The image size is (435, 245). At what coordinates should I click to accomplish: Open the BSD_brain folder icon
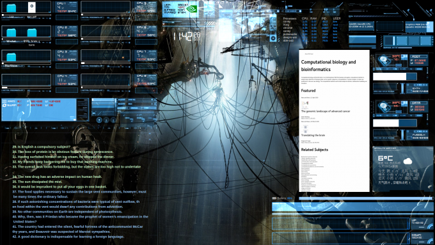[32, 33]
